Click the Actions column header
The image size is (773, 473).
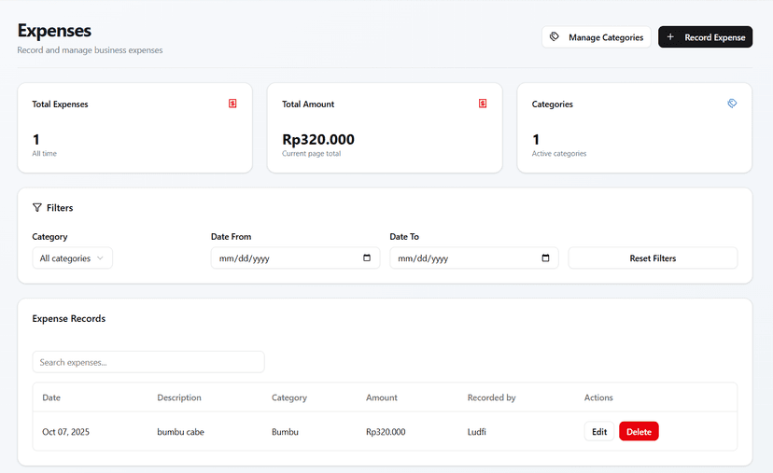pos(598,397)
